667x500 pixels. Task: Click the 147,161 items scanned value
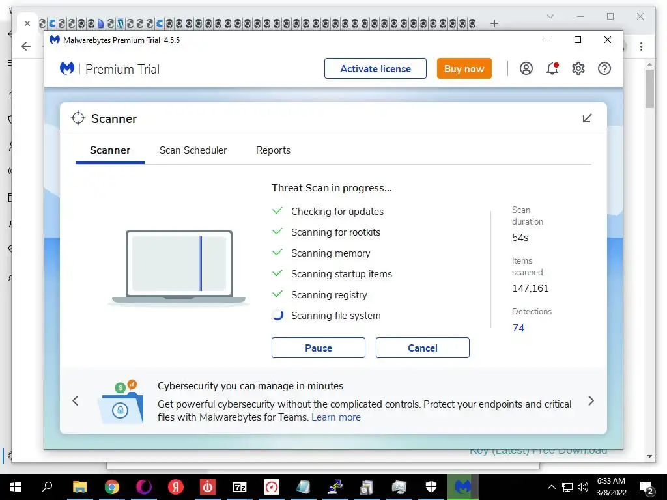530,288
